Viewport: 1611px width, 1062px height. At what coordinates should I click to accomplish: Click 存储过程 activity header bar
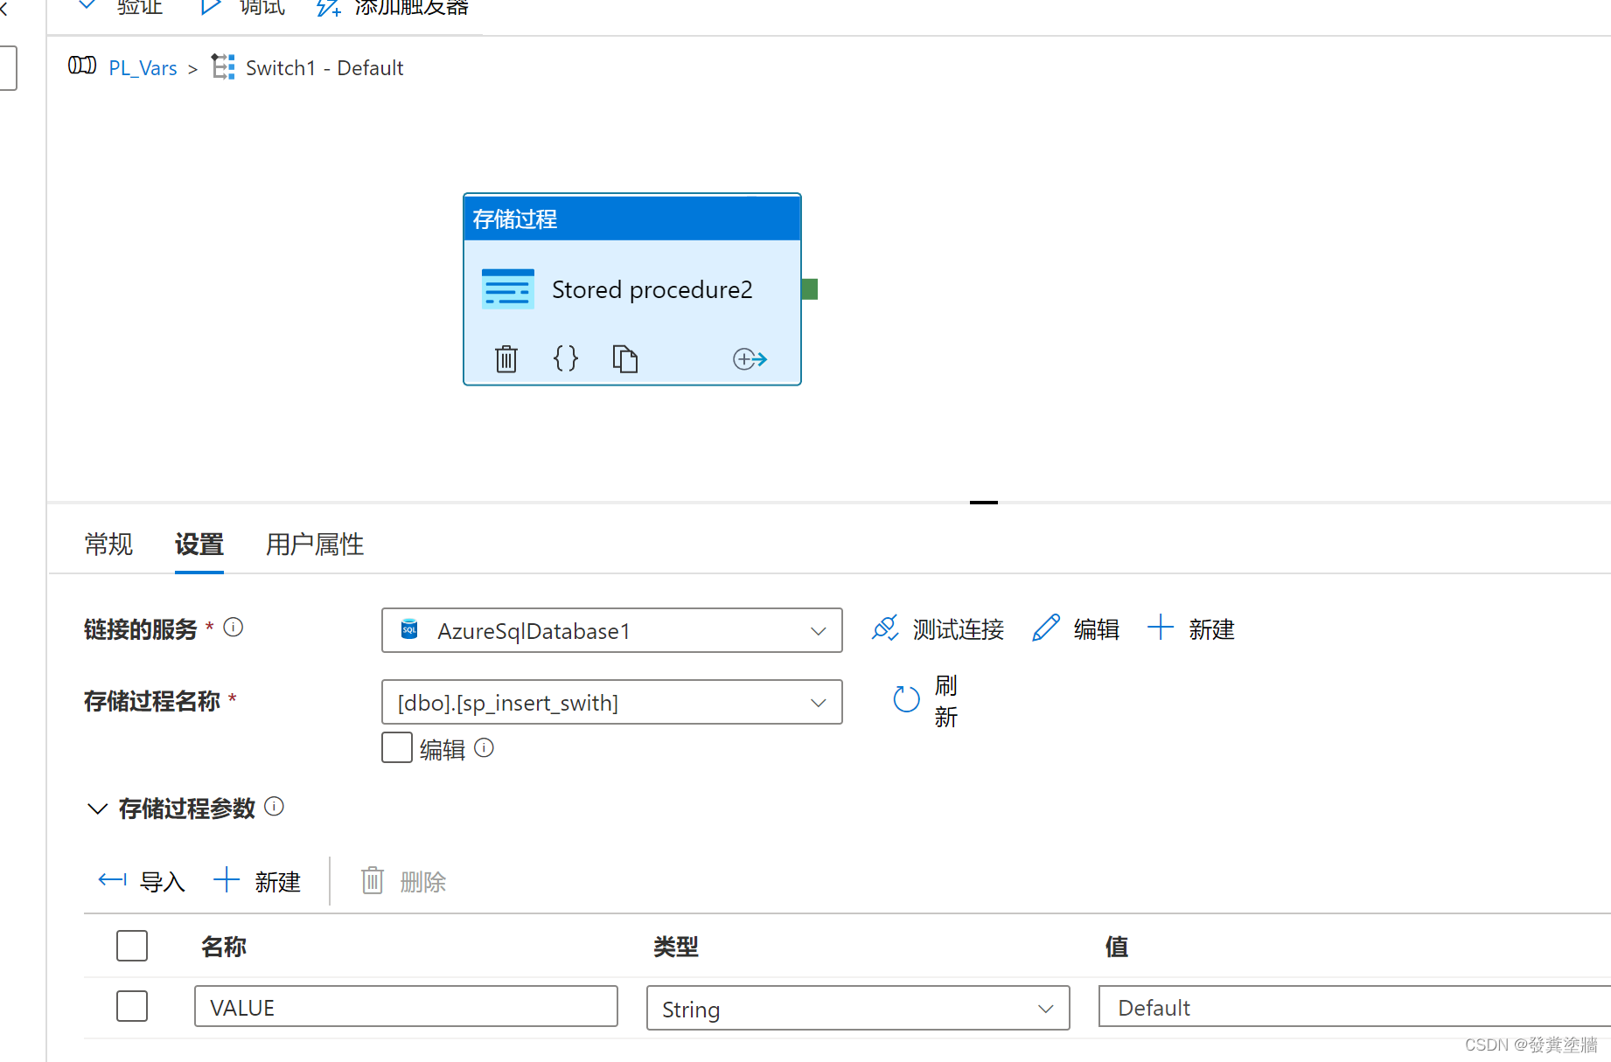632,219
